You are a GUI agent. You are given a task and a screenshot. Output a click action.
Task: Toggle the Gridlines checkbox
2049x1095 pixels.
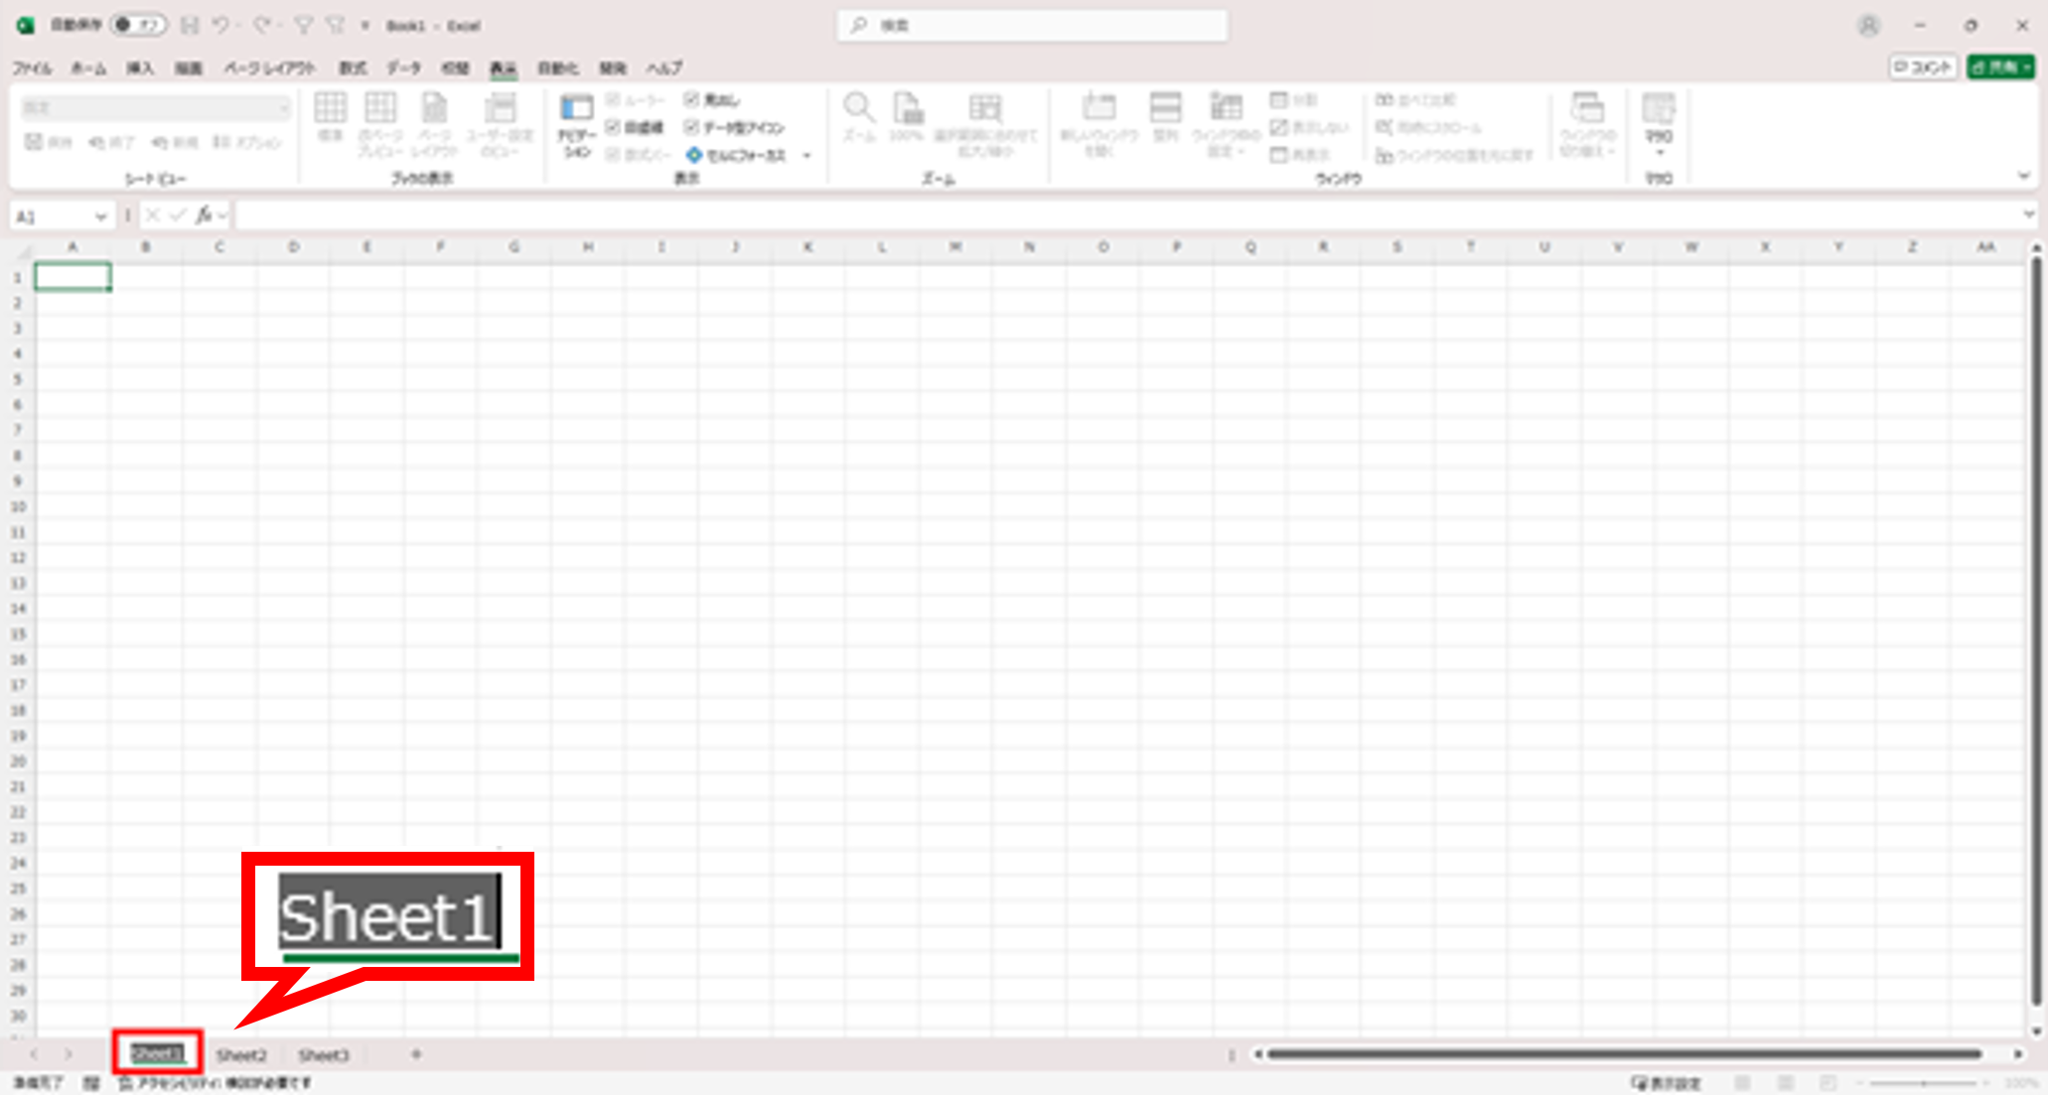pyautogui.click(x=613, y=127)
